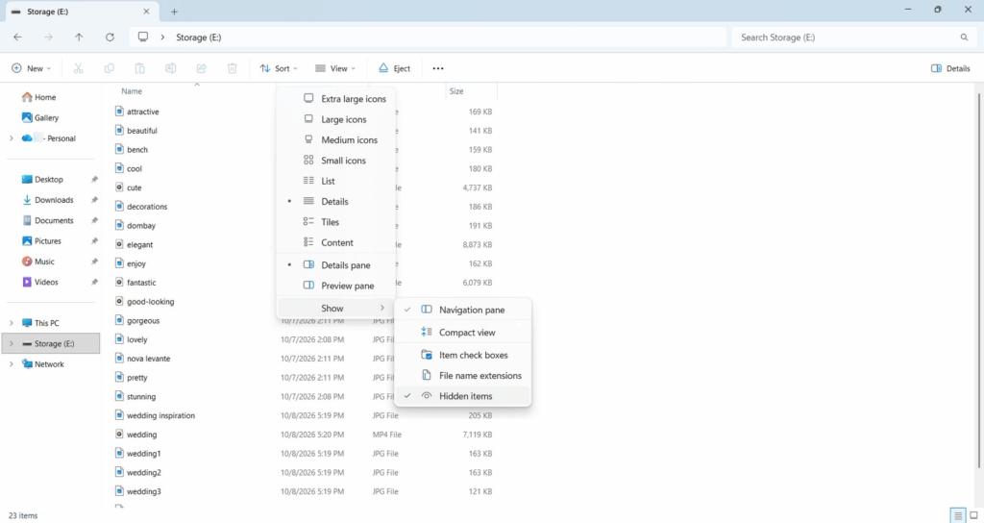984x523 pixels.
Task: Open the Pictures quick access folder
Action: pos(41,241)
